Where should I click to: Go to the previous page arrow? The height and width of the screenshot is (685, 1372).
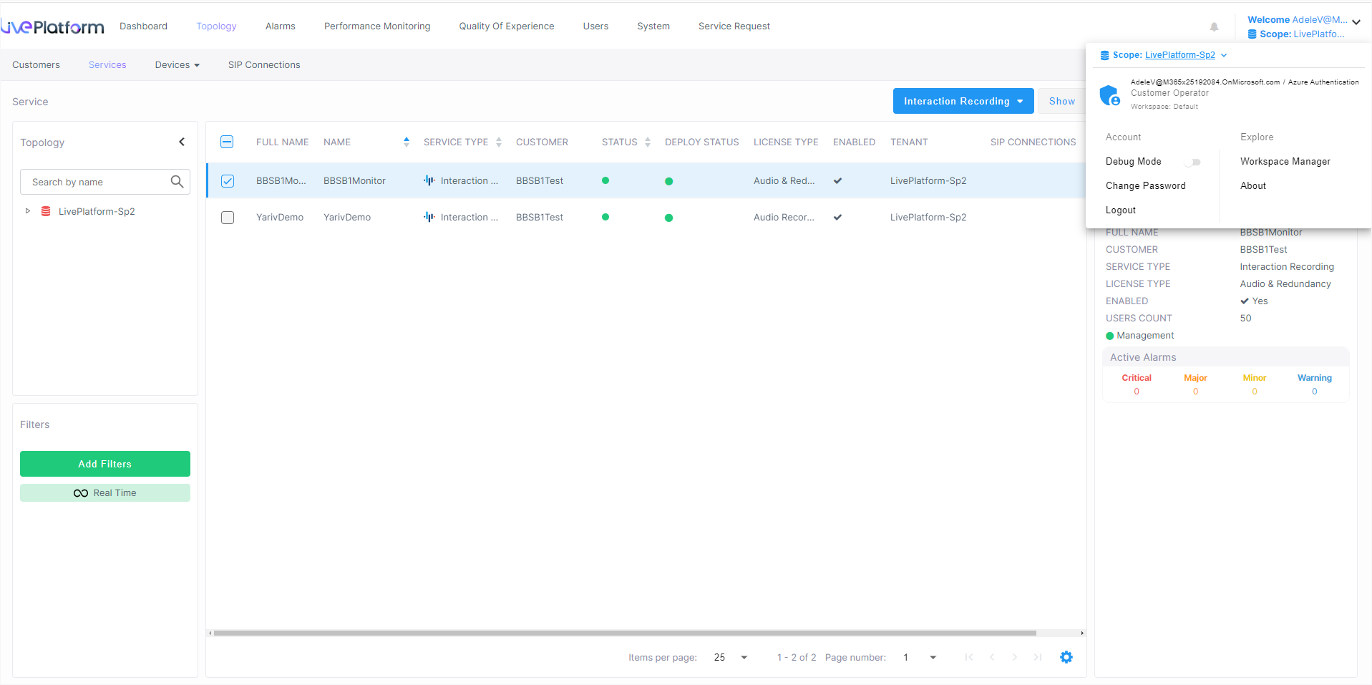click(992, 657)
